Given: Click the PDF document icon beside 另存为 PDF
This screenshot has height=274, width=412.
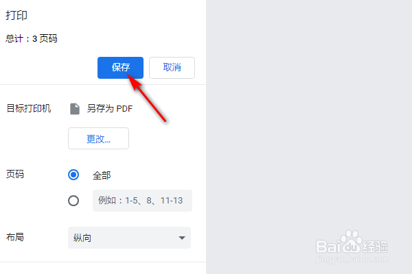Looking at the screenshot, I should point(75,109).
